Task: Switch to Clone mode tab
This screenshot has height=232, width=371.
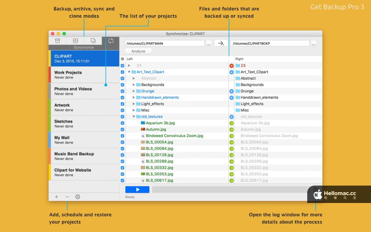Action: tap(93, 41)
